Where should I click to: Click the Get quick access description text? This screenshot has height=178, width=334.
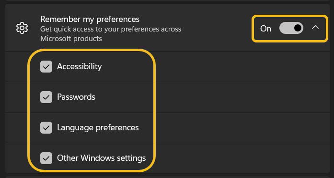[x=111, y=34]
